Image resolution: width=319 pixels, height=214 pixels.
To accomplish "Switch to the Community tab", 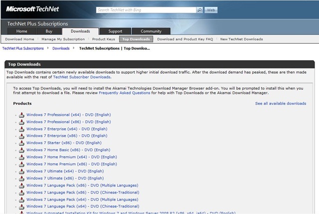I will tap(151, 31).
